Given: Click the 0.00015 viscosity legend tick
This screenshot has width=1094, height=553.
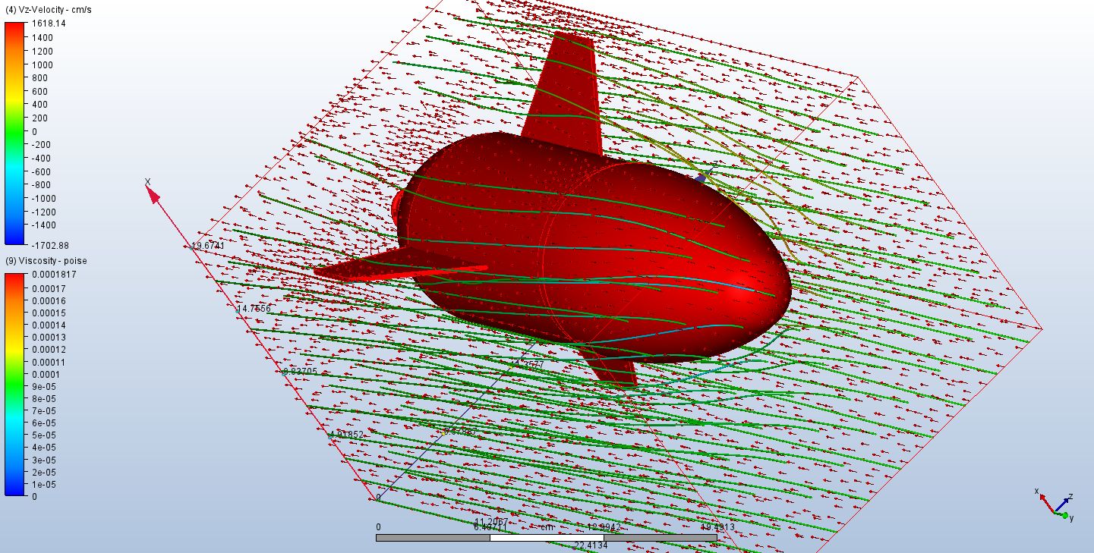Looking at the screenshot, I should [49, 313].
